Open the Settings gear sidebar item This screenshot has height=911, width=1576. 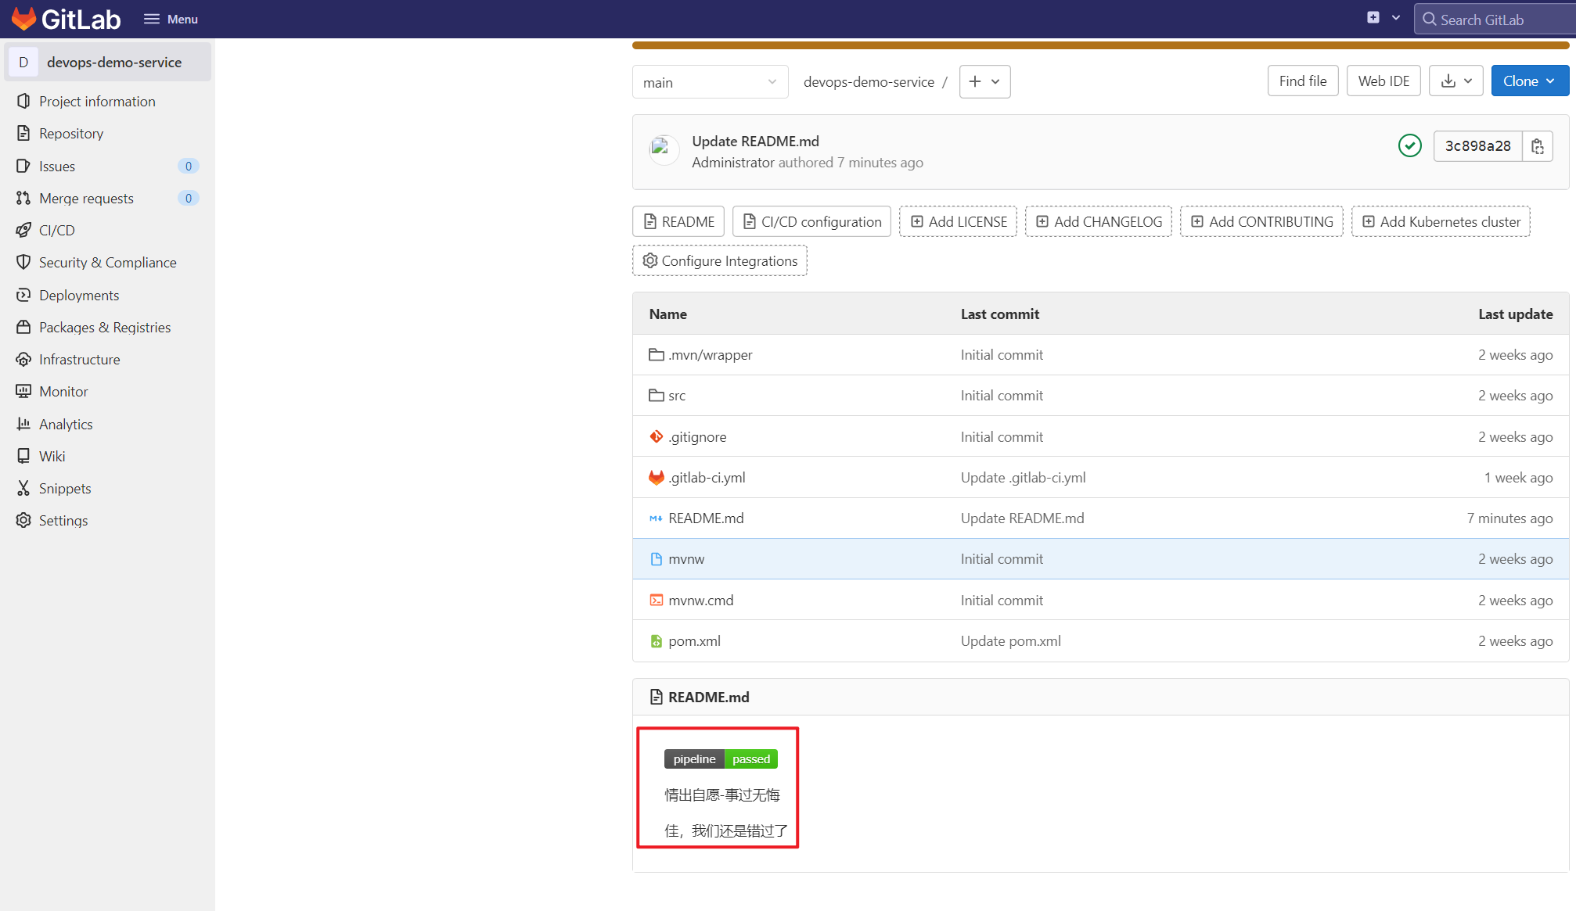[x=63, y=520]
